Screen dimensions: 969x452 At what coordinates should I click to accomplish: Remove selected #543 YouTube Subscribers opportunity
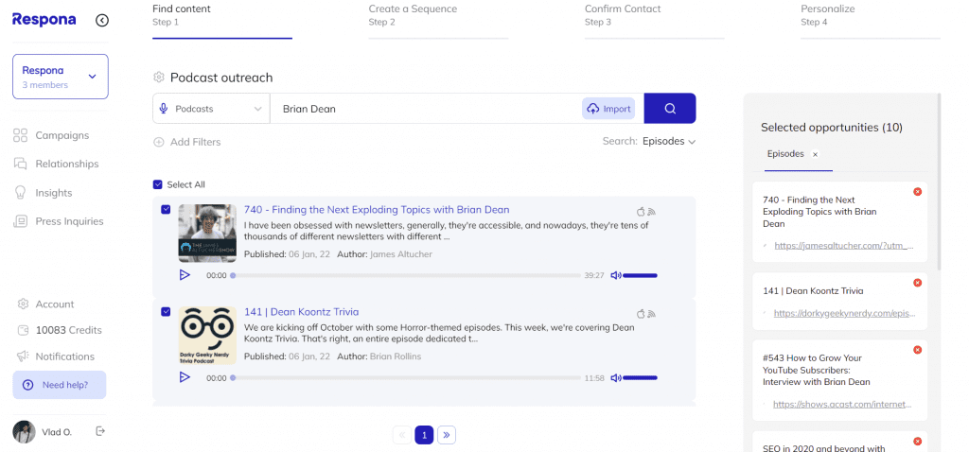(917, 350)
